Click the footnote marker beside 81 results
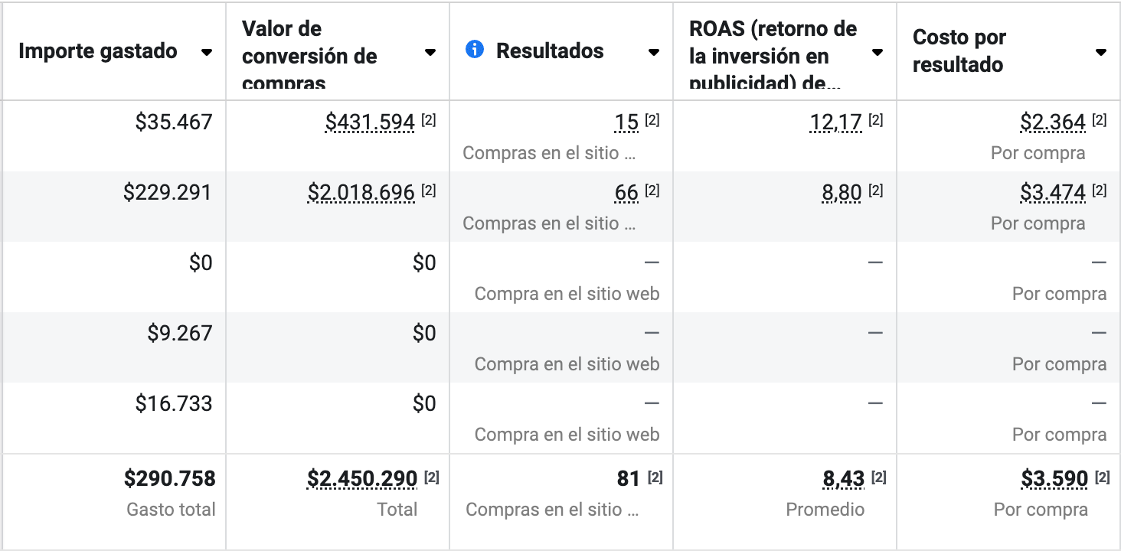Viewport: 1121px width, 554px height. click(x=655, y=477)
